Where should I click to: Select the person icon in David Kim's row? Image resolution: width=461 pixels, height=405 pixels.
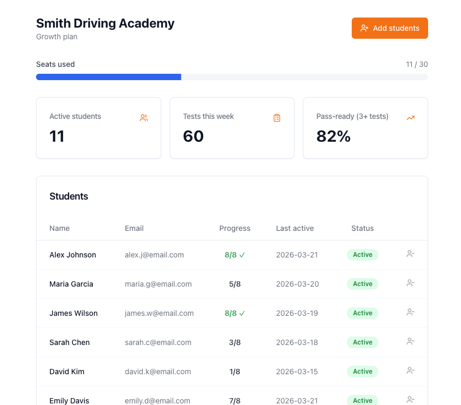(x=410, y=371)
